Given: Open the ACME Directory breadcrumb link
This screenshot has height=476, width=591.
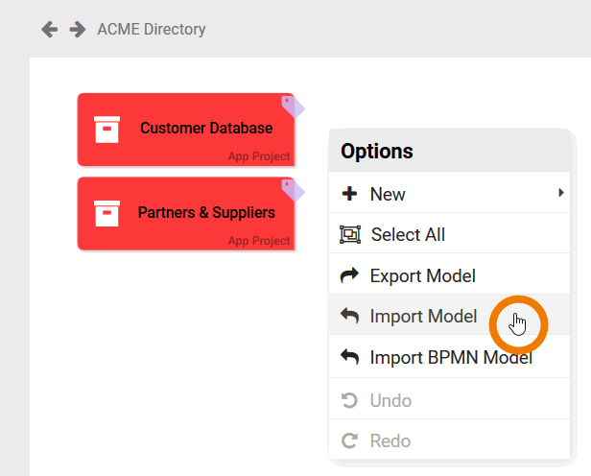Looking at the screenshot, I should point(152,30).
